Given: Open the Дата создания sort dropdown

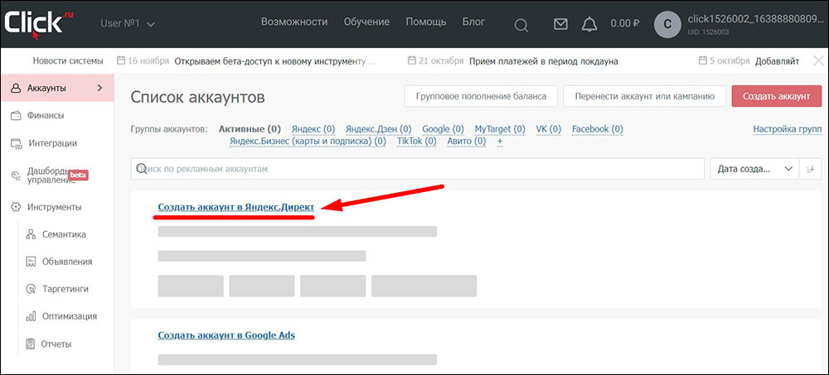Looking at the screenshot, I should (x=755, y=169).
